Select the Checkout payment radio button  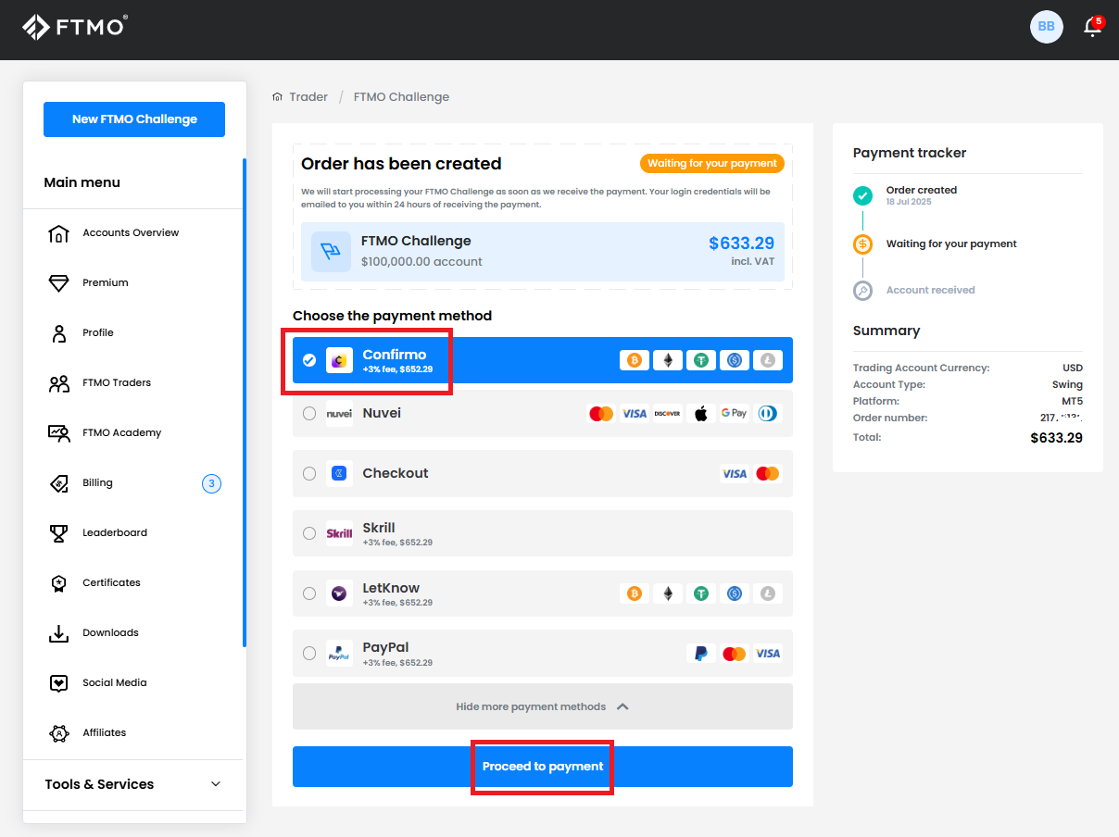(309, 474)
